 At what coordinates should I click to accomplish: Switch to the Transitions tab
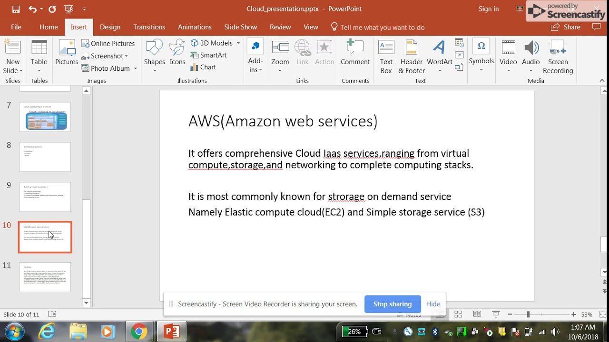[x=149, y=27]
